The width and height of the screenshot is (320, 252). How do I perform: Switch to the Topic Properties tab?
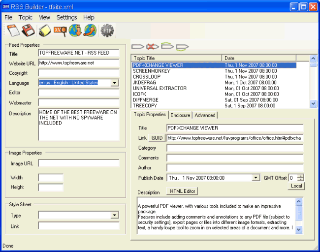pos(150,115)
